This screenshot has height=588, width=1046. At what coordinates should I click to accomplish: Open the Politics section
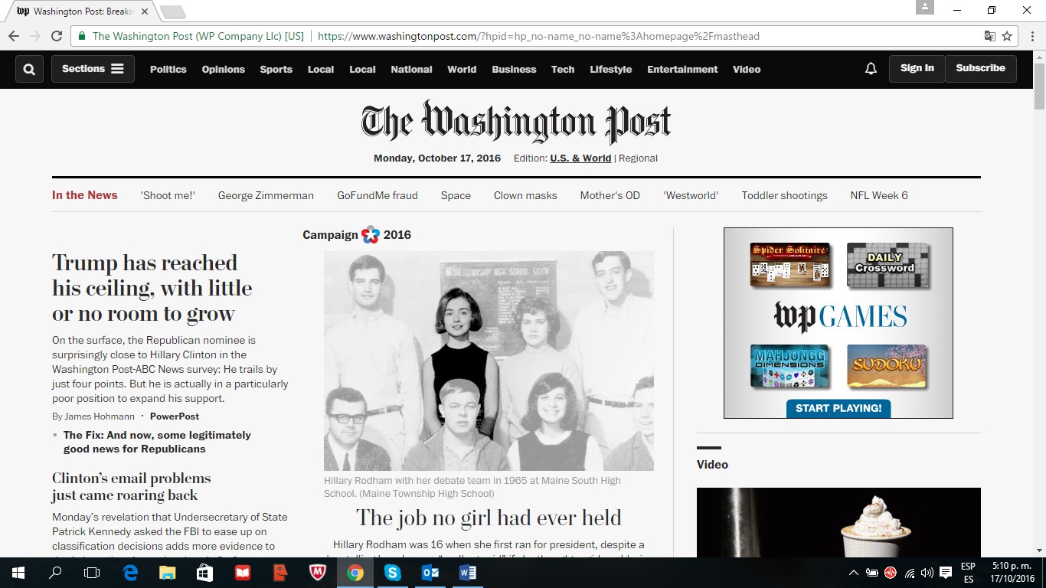pos(168,69)
